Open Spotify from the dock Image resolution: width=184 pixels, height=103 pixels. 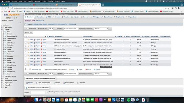129,100
